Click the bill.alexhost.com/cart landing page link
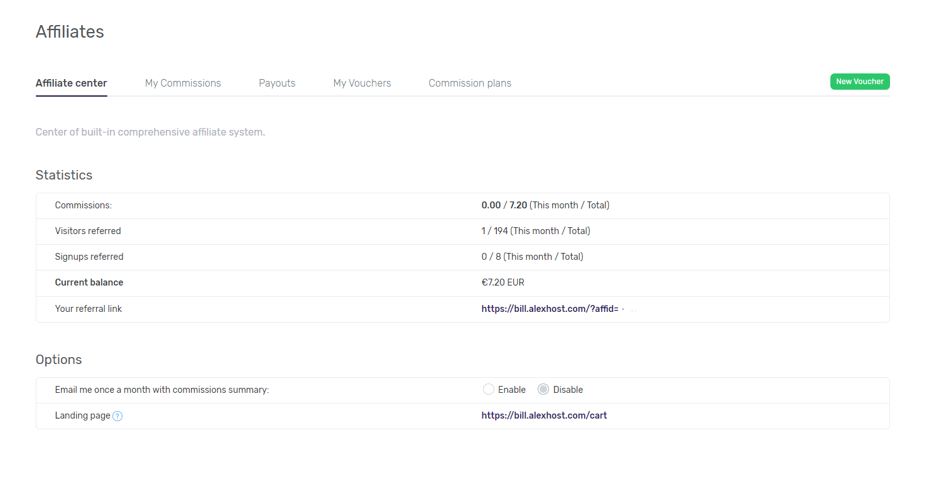The width and height of the screenshot is (934, 487). 544,415
